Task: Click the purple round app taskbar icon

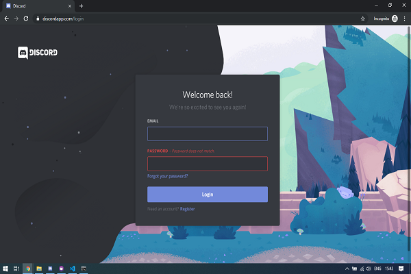Action: [x=62, y=269]
